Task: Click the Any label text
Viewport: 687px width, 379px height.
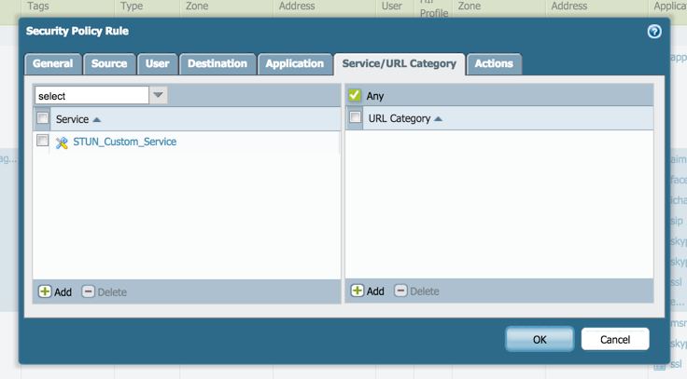Action: point(375,96)
